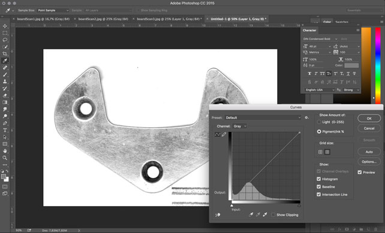Select the Lasso tool
Image resolution: width=385 pixels, height=233 pixels.
5,40
